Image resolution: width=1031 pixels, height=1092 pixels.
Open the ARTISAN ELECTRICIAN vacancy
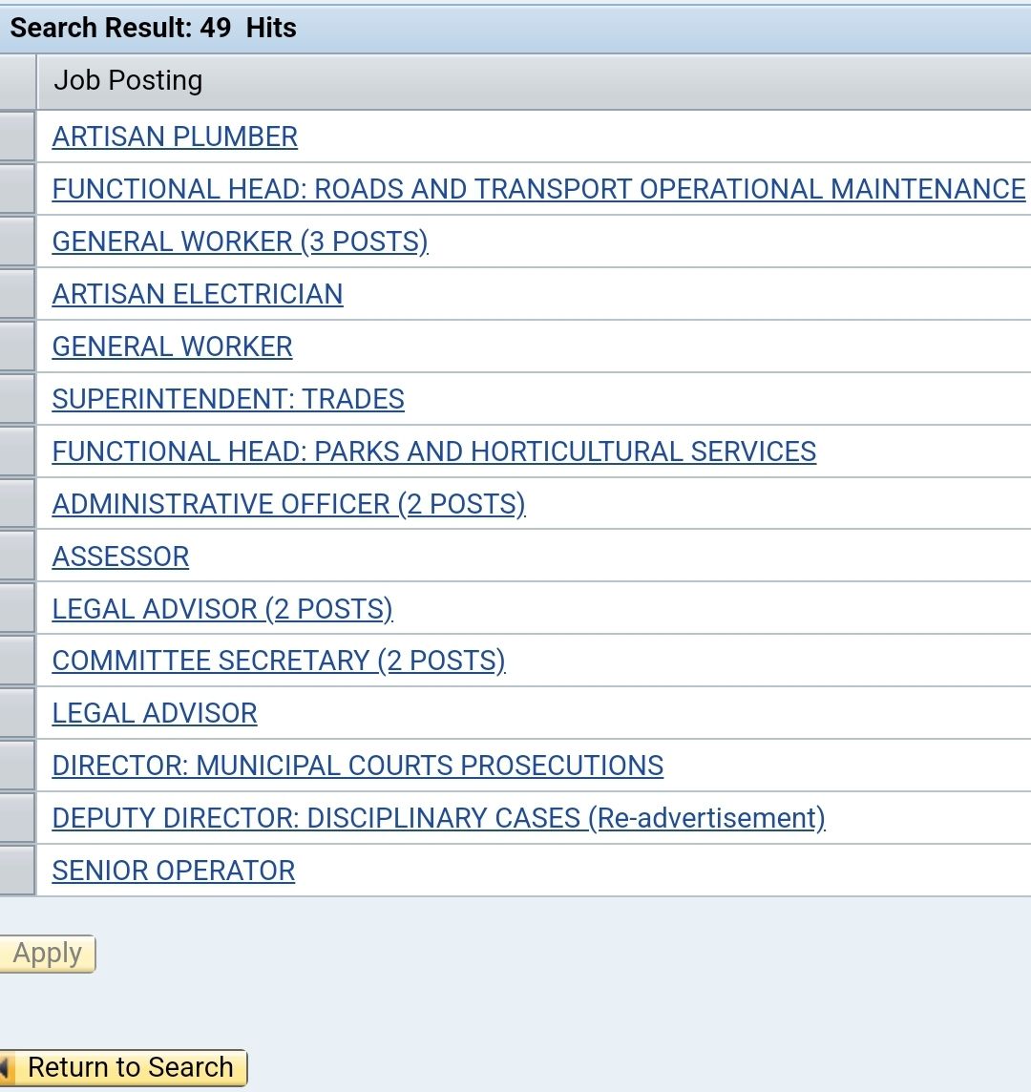click(198, 294)
